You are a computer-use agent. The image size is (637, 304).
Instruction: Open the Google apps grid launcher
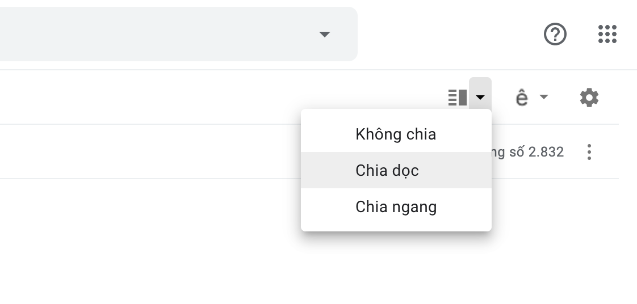607,34
